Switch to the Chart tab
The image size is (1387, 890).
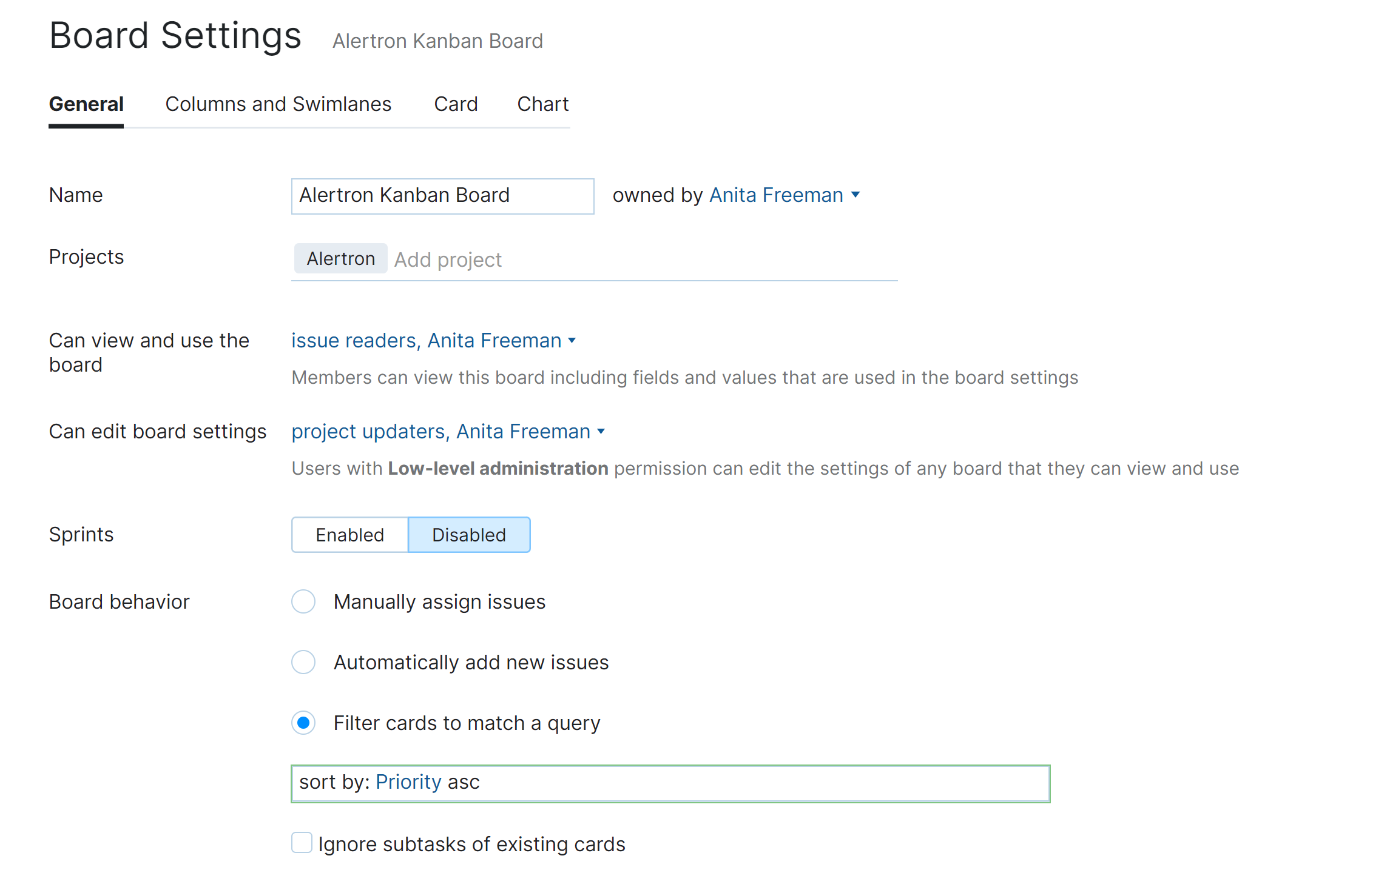[x=542, y=104]
